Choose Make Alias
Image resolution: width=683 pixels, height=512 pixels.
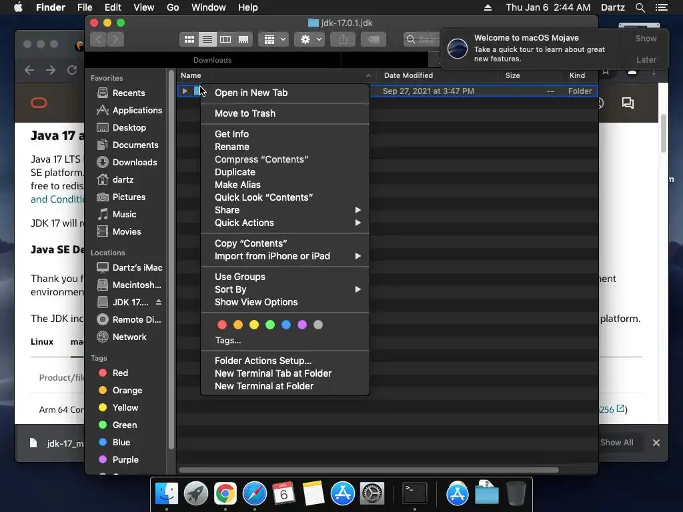[x=285, y=185]
